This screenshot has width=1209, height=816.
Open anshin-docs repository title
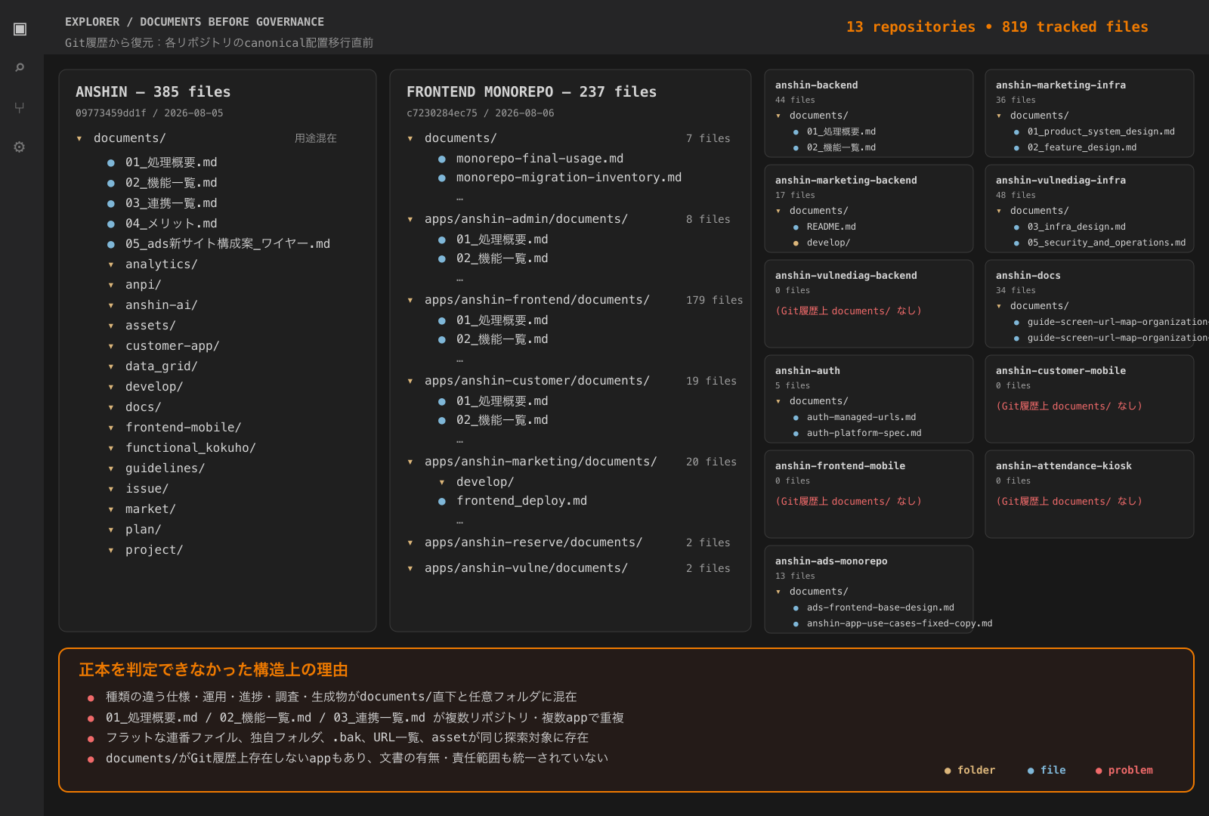[1028, 276]
